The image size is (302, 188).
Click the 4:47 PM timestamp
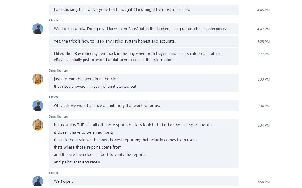pyautogui.click(x=263, y=29)
